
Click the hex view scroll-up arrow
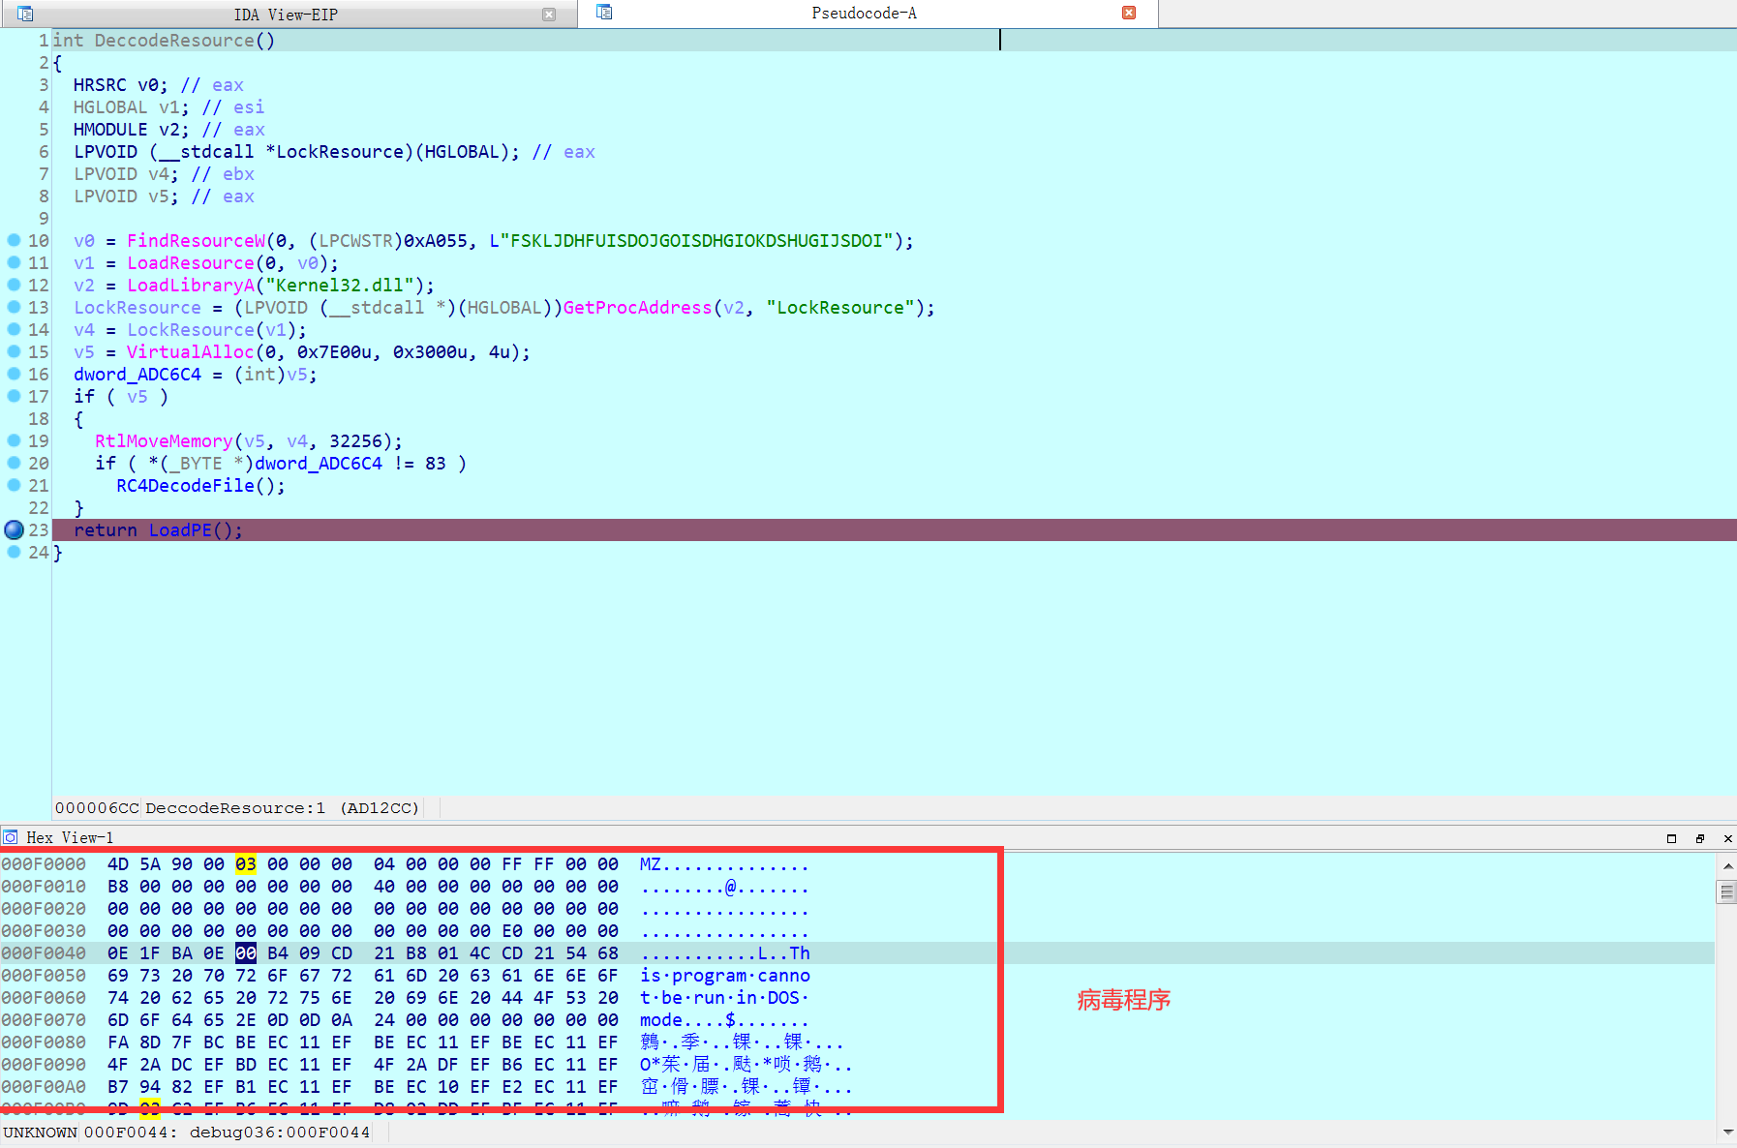[1727, 865]
